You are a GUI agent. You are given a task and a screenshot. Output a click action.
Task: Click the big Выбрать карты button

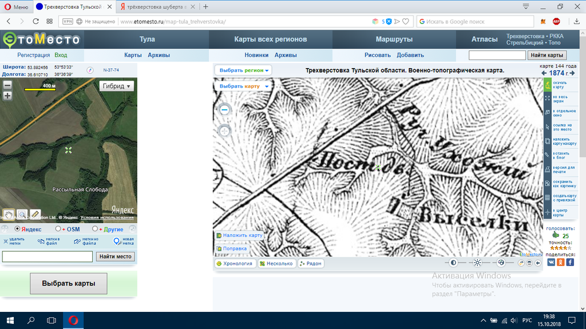point(68,284)
